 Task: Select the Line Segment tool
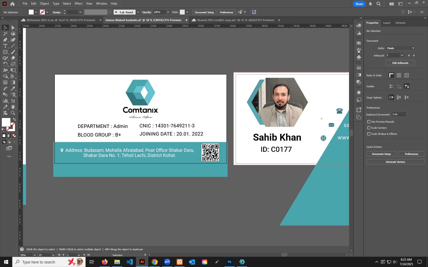[x=13, y=46]
